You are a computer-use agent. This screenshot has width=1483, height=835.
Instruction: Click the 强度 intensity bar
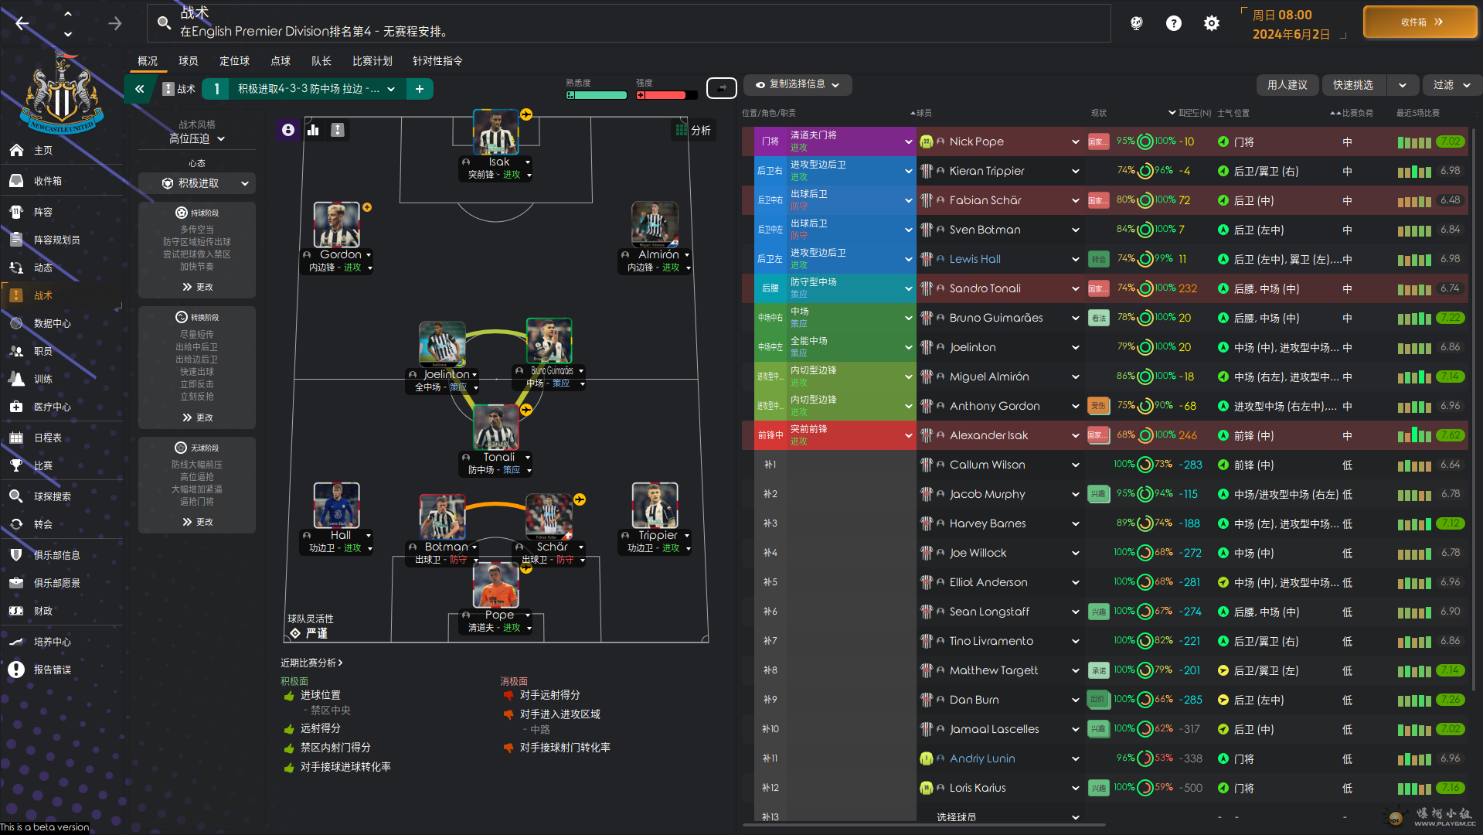click(x=666, y=95)
